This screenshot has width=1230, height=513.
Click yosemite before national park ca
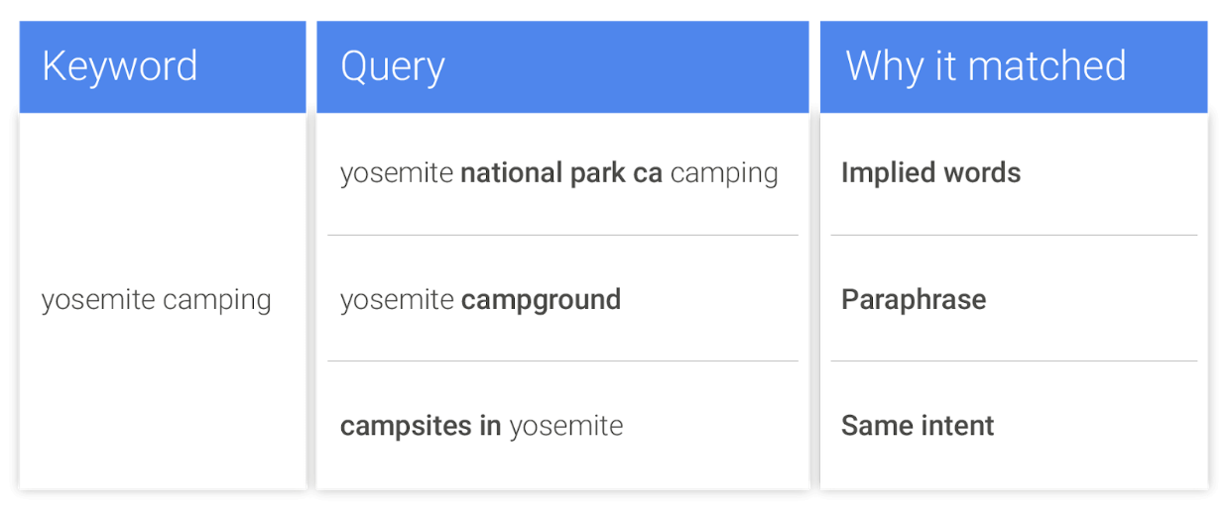(x=397, y=173)
